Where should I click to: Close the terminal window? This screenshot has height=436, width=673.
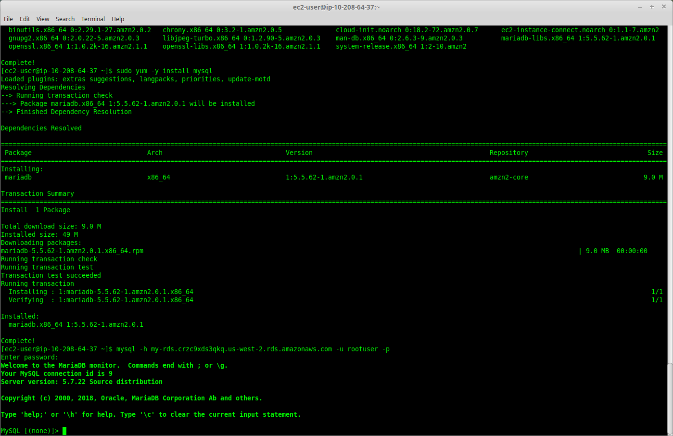(664, 7)
